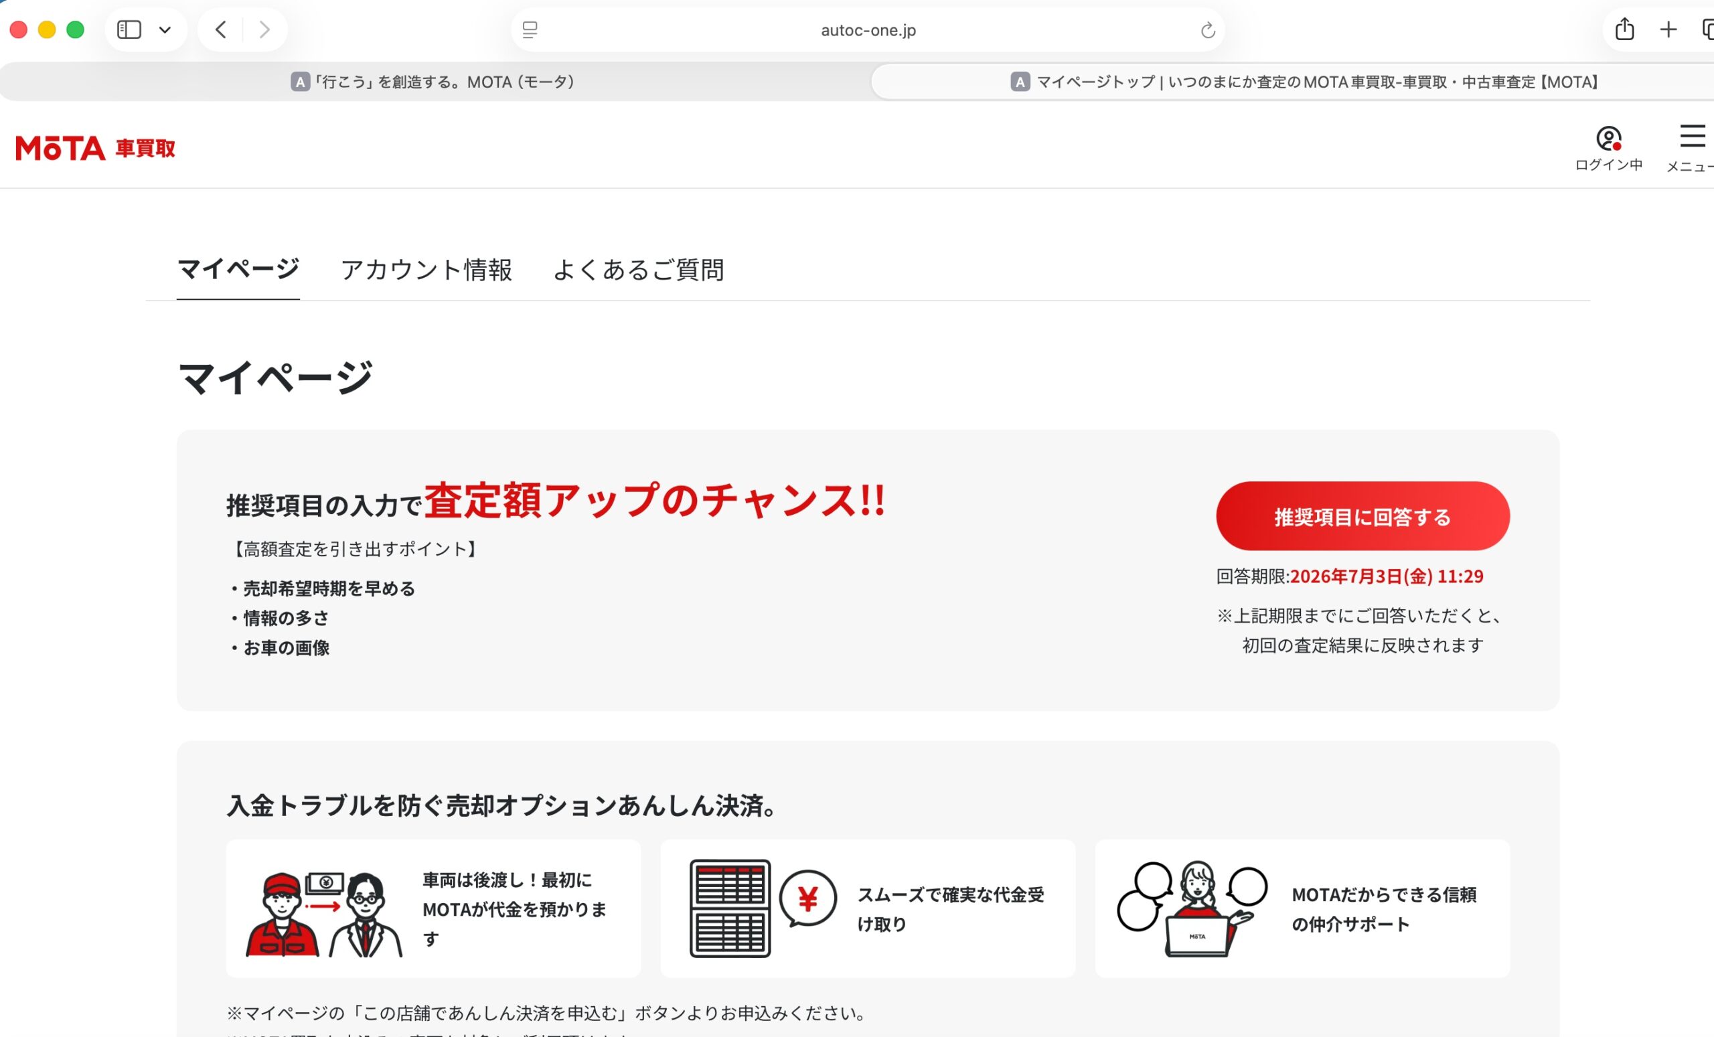Screen dimensions: 1714x1037
Task: Click the 【高額査定を引き出すポイント】 label
Action: click(355, 550)
